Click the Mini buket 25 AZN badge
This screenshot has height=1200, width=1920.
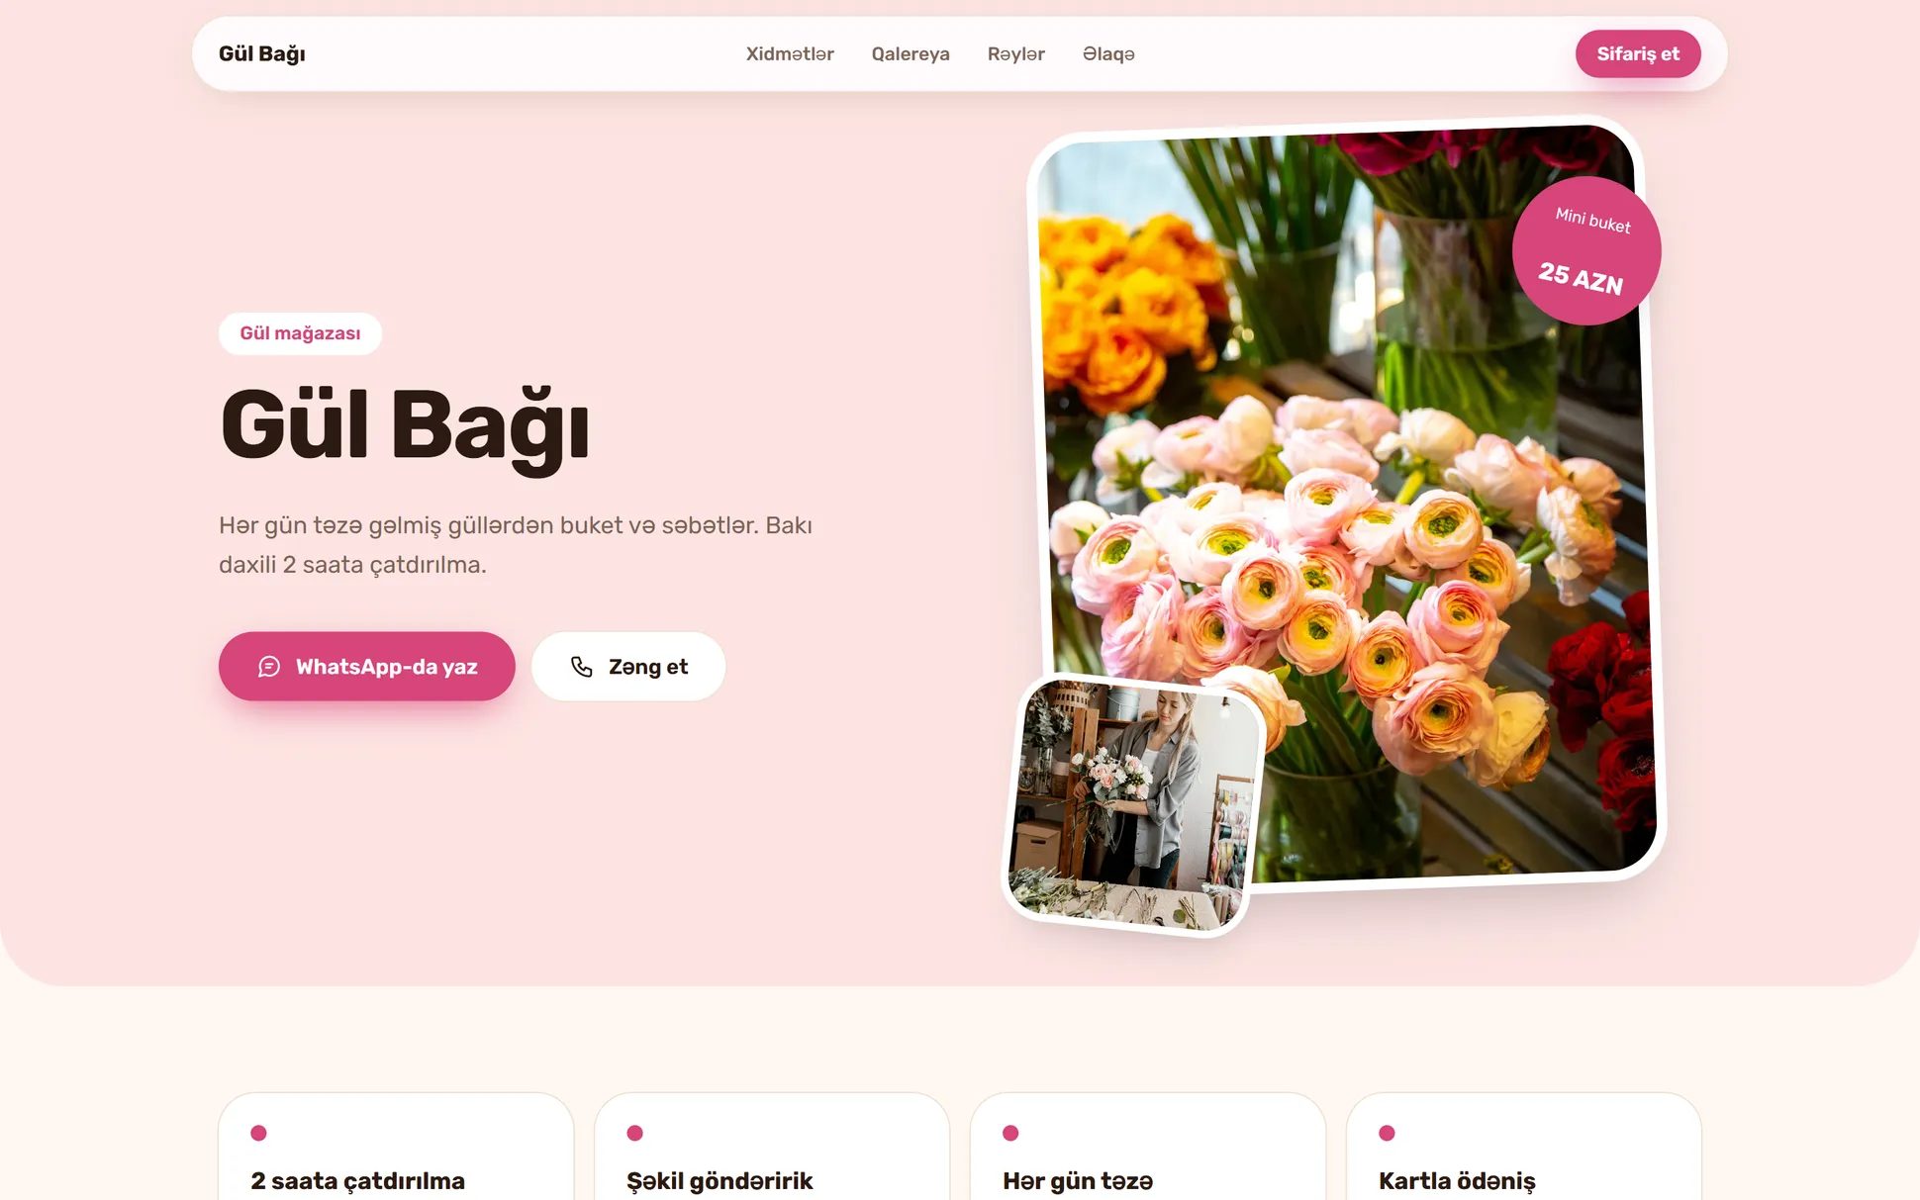1586,250
